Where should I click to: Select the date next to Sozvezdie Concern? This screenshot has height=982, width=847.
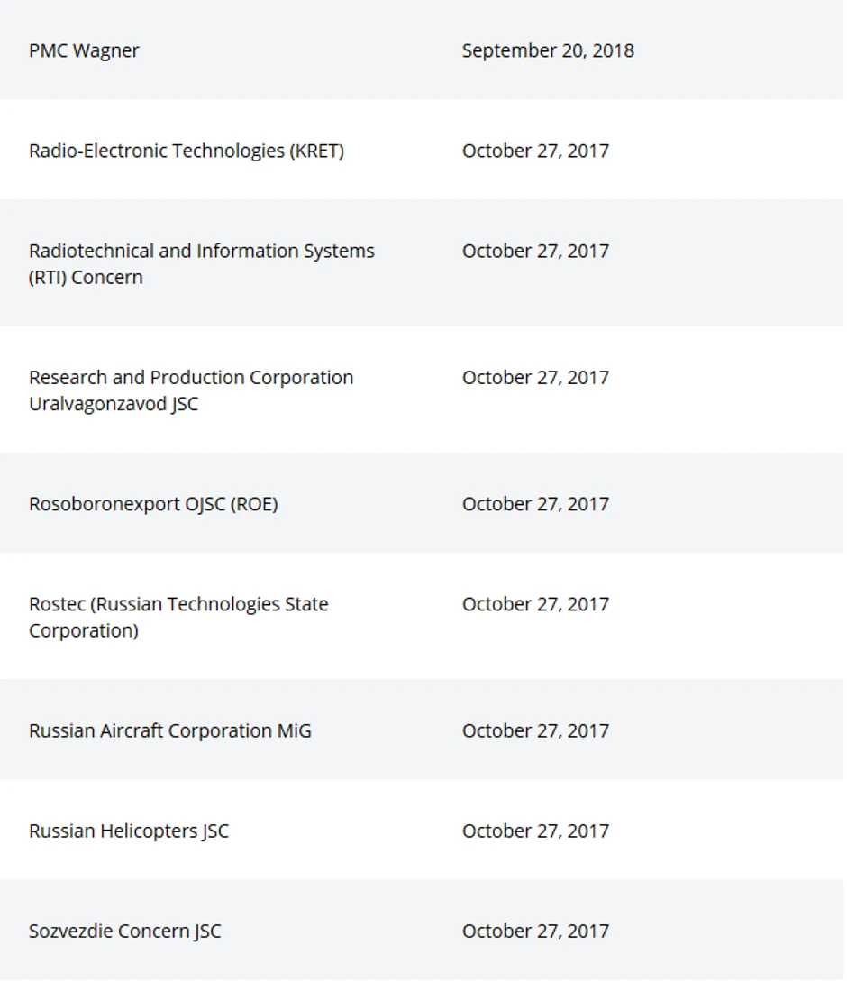pos(534,931)
